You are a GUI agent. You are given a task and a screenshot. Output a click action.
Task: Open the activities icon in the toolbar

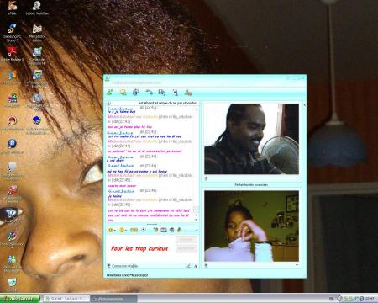[162, 92]
